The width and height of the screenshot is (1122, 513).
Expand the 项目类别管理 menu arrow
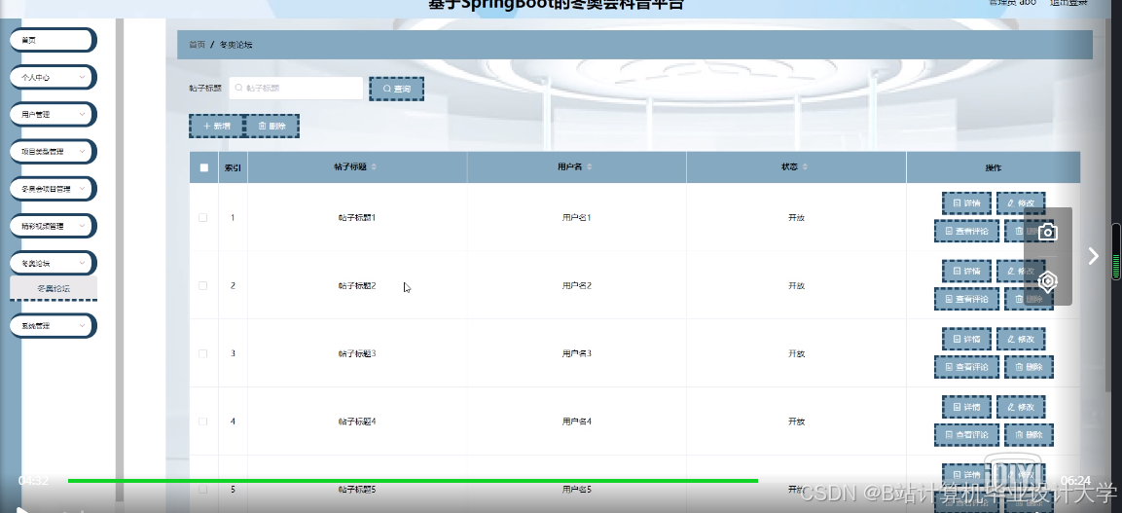(x=83, y=151)
